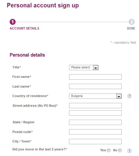Viewport: 139px width, 156px height.
Task: Select Yes for moved in last 2 years
Action: click(x=109, y=150)
